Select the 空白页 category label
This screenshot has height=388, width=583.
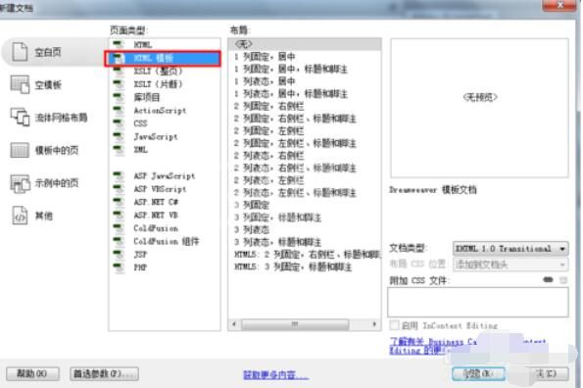pyautogui.click(x=48, y=52)
